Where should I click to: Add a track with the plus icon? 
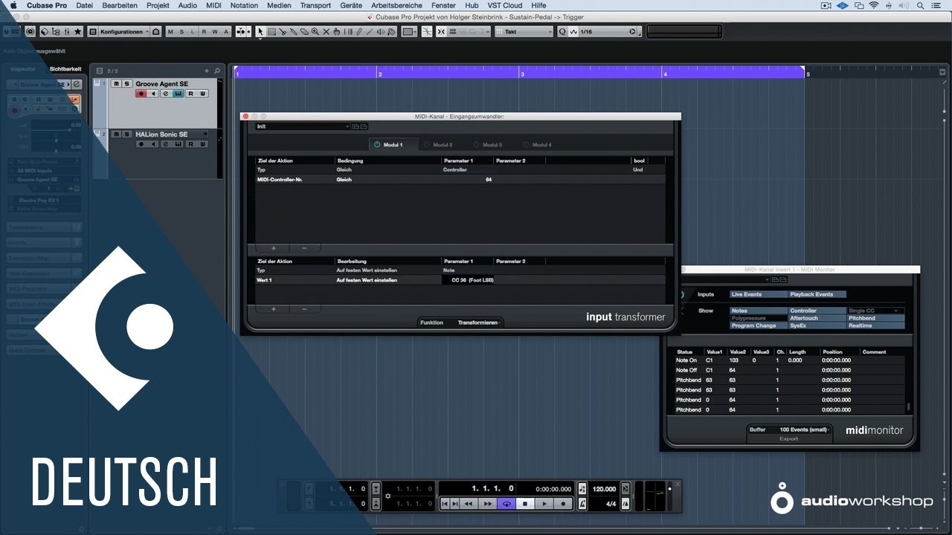(x=207, y=71)
